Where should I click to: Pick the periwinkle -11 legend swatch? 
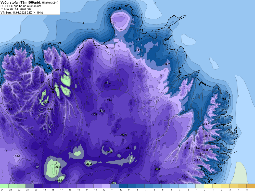(115, 186)
